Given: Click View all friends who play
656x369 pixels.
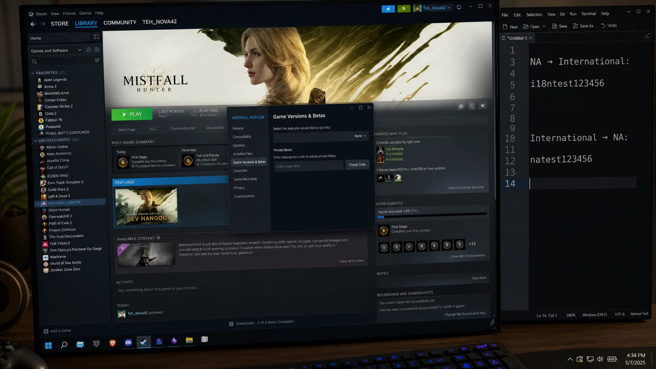Looking at the screenshot, I should click(466, 187).
